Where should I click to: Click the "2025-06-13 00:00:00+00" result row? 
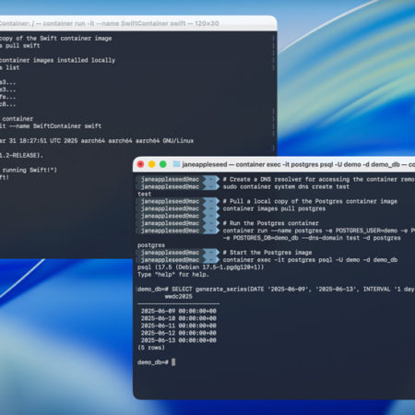178,340
